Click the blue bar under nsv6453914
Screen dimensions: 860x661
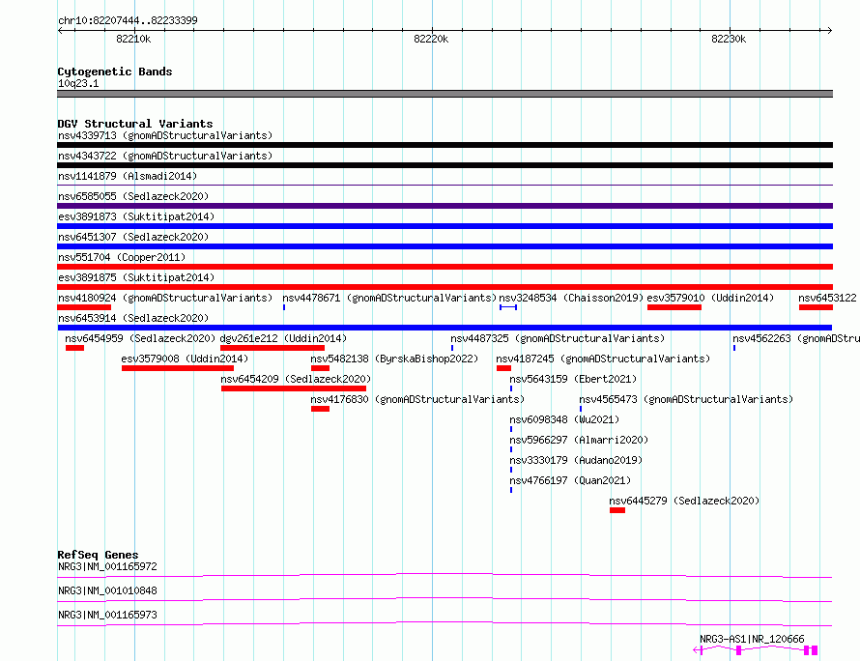(x=444, y=328)
